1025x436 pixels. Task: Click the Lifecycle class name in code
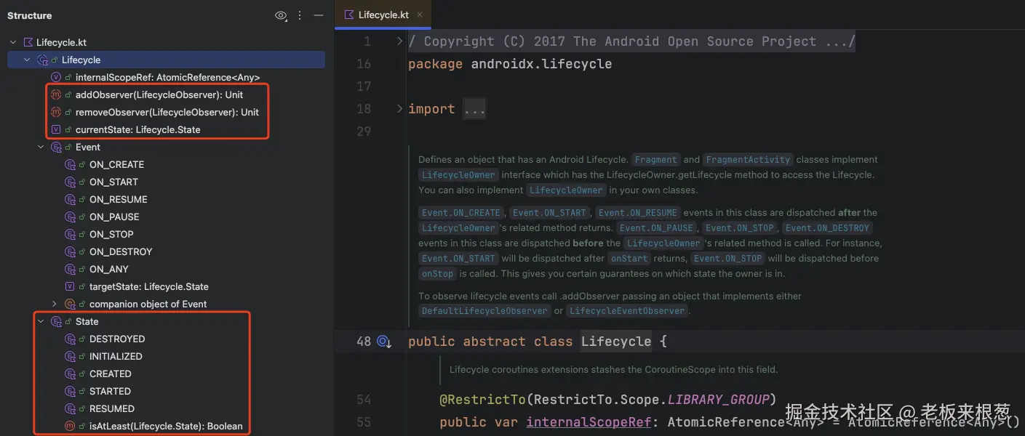[616, 342]
